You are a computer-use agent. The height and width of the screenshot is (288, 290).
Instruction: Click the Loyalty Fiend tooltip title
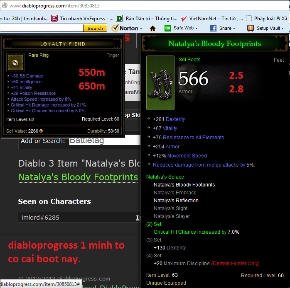63,44
